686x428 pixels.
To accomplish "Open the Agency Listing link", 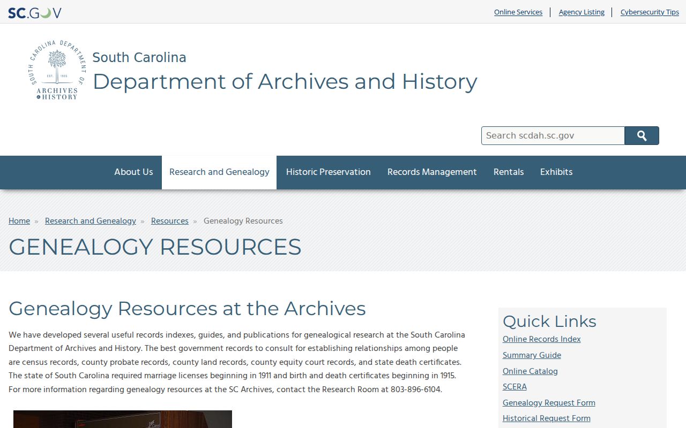I will [581, 12].
